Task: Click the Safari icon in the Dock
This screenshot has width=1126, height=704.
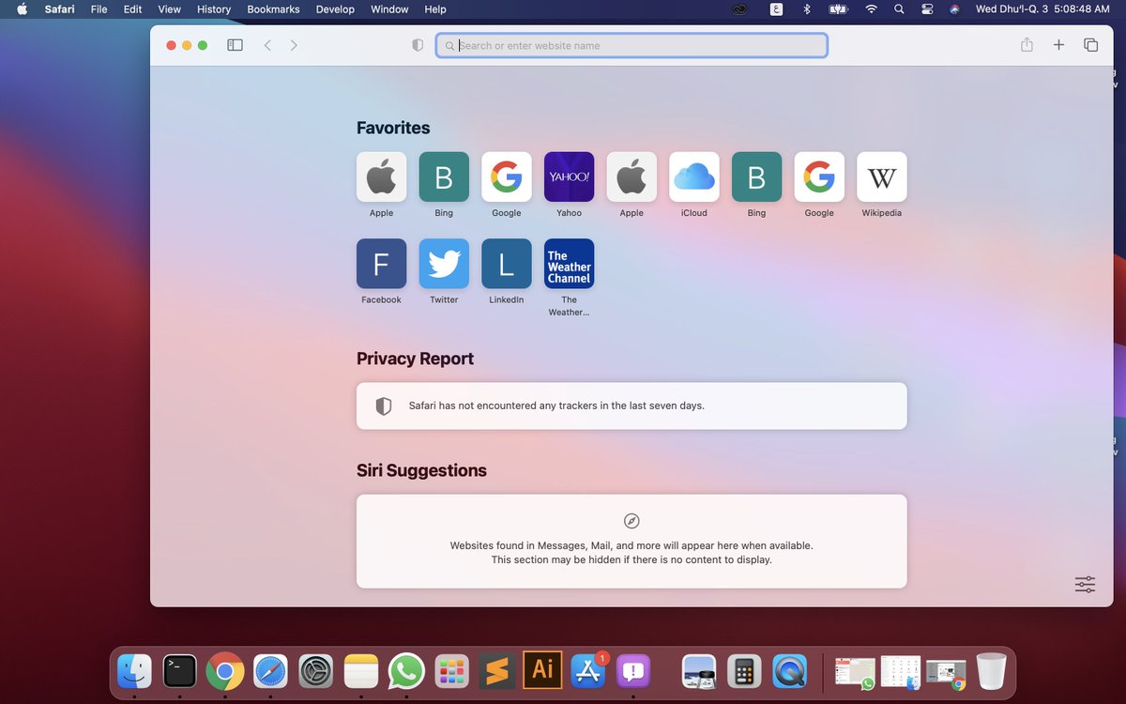Action: (270, 671)
